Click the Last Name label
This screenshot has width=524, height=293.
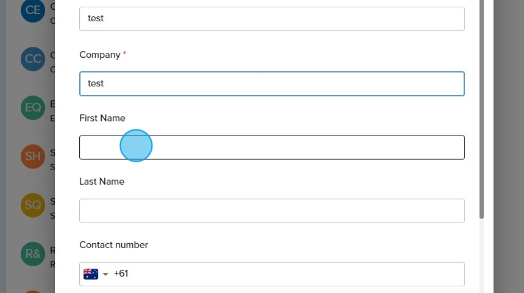click(x=102, y=181)
